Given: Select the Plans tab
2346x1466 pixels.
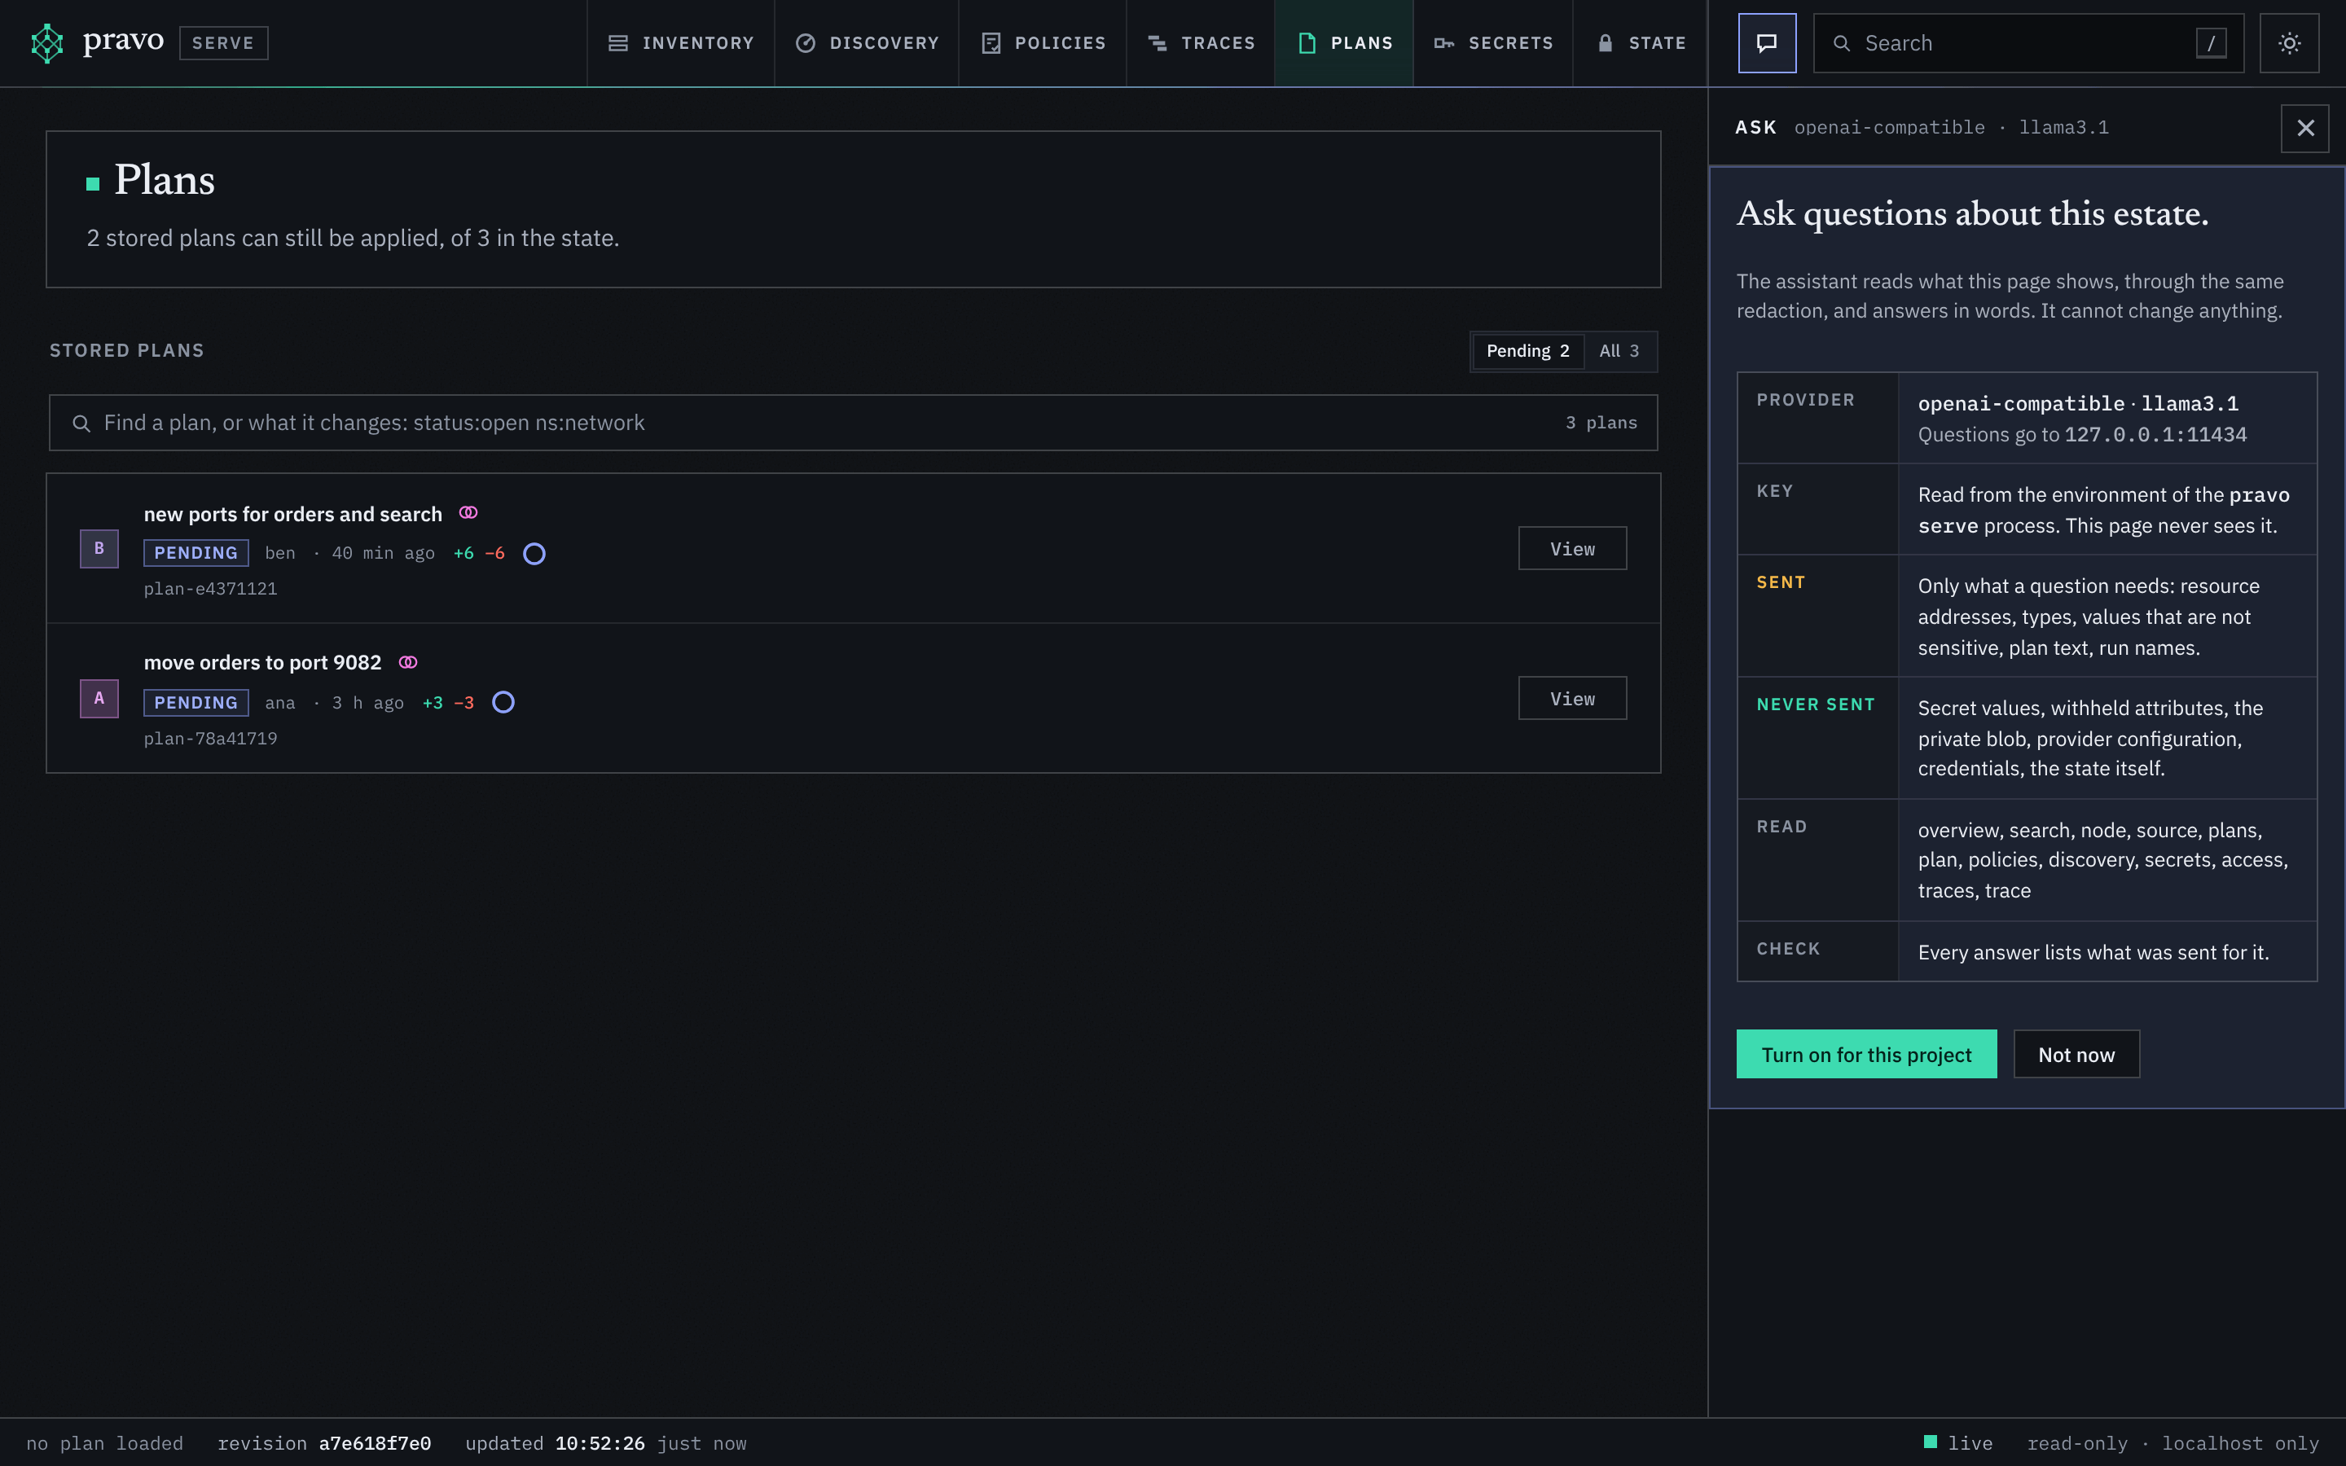Looking at the screenshot, I should (1345, 42).
